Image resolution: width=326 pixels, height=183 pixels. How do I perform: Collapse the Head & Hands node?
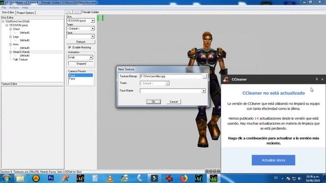pyautogui.click(x=10, y=52)
